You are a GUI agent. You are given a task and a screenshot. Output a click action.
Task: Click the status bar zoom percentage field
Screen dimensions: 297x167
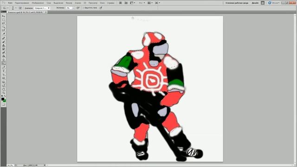10,165
